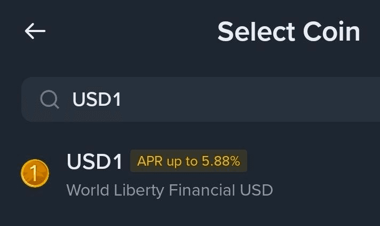Focus the coin search bar
380x226 pixels.
213,99
